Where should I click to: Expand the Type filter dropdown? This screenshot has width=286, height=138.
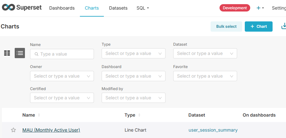click(x=134, y=54)
